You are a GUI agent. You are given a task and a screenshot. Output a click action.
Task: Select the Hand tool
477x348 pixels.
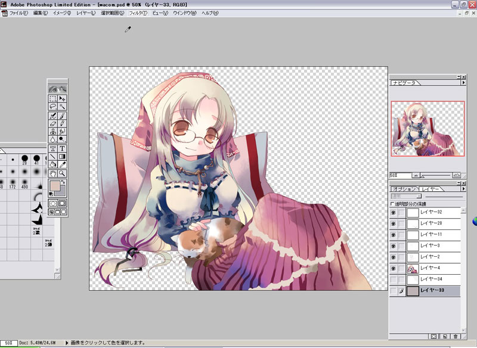point(53,173)
